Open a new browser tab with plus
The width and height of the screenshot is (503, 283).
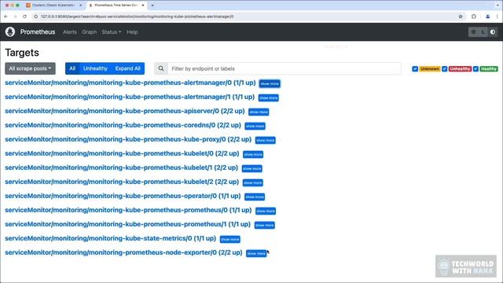click(152, 6)
